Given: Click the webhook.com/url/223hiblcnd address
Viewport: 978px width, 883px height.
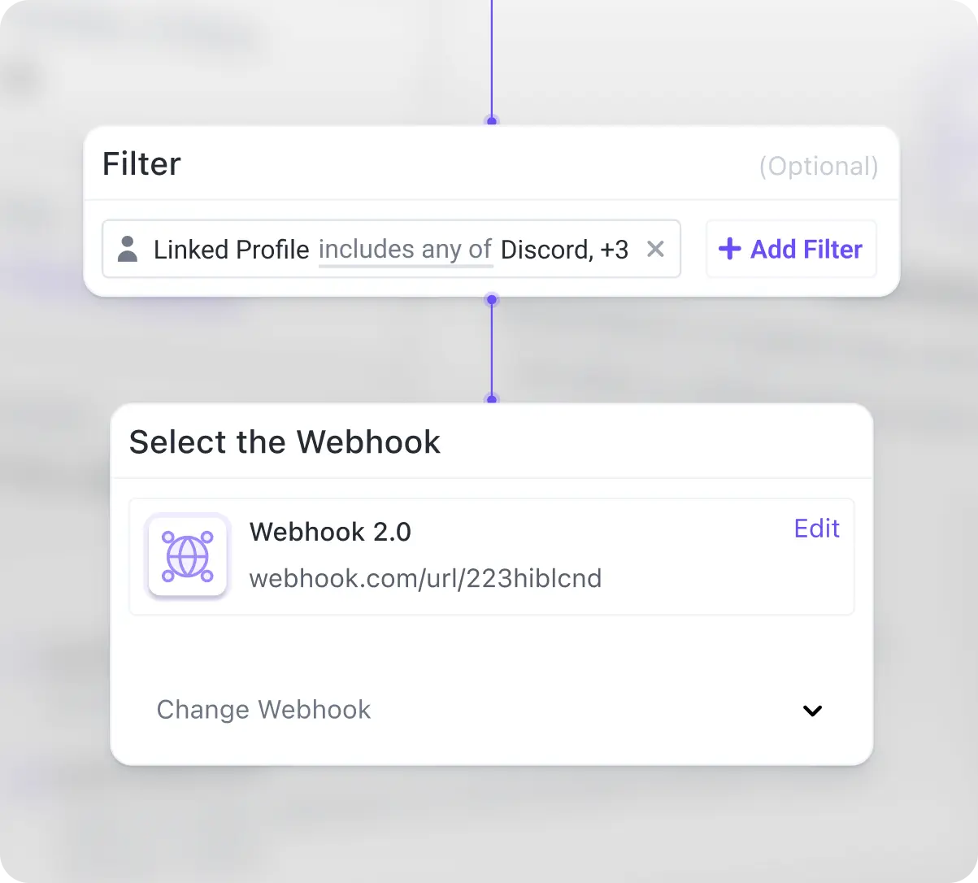Looking at the screenshot, I should (425, 579).
